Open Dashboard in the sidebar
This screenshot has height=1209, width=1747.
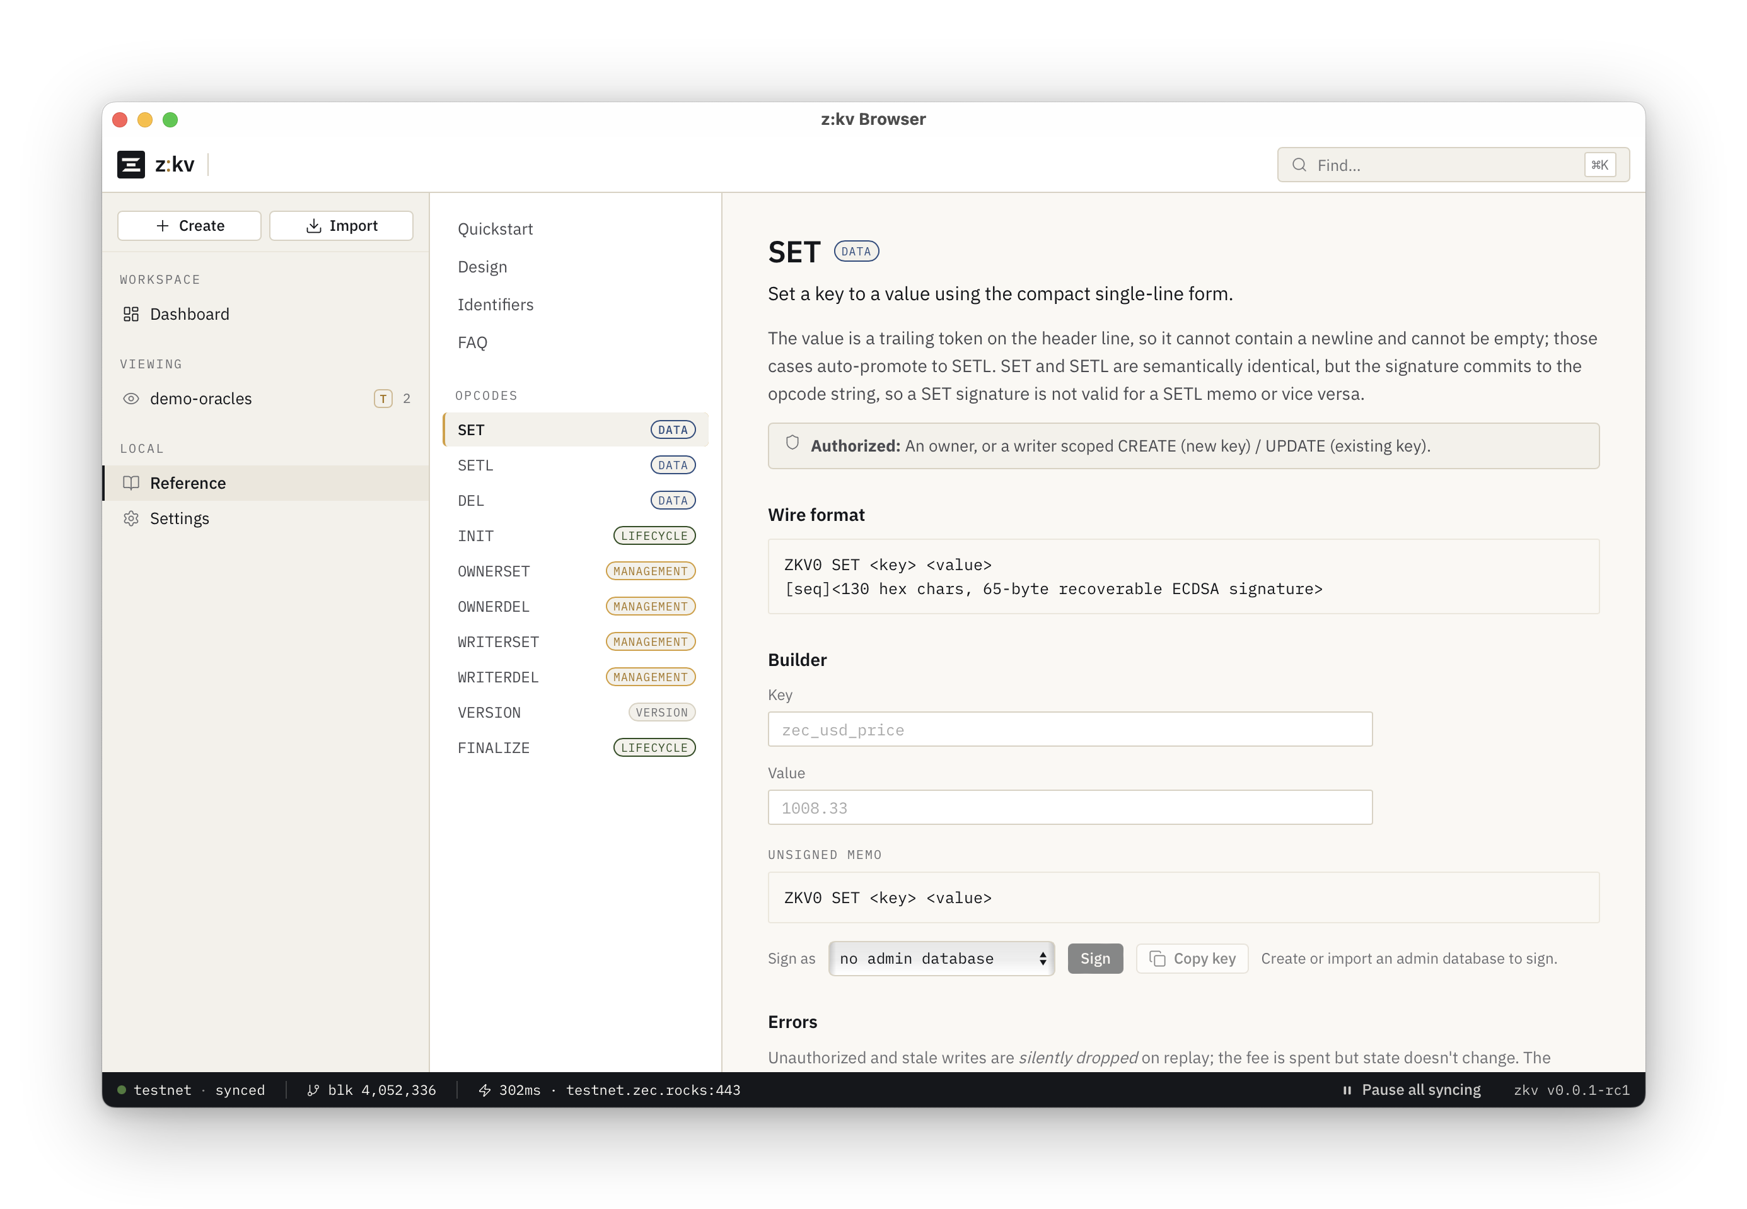click(266, 313)
